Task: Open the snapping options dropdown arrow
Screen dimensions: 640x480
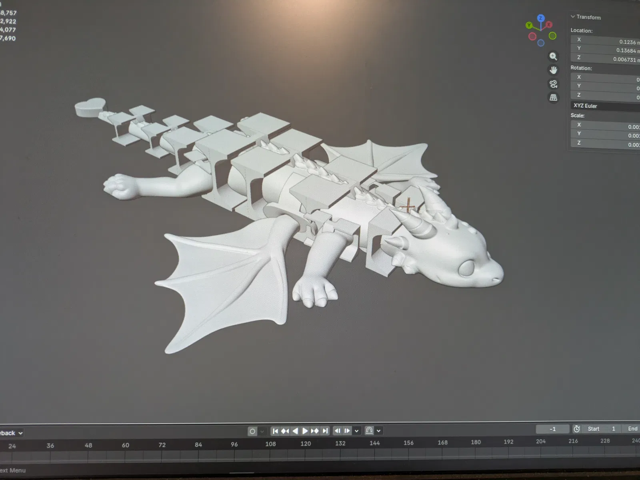Action: click(379, 431)
